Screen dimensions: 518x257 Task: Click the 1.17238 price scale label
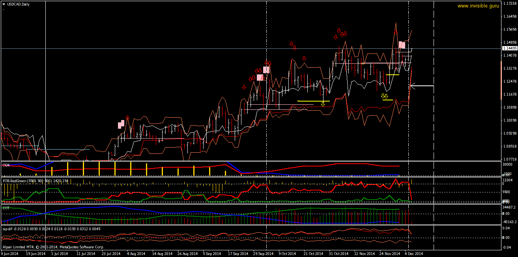click(x=509, y=4)
